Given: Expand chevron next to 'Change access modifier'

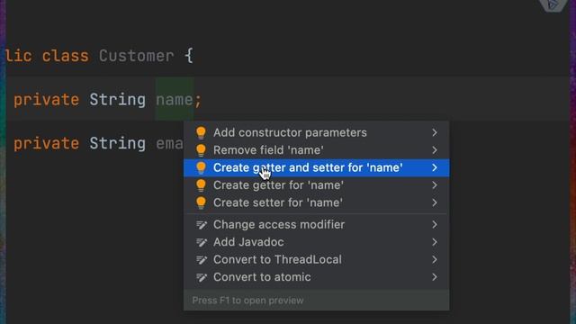Looking at the screenshot, I should click(x=435, y=224).
